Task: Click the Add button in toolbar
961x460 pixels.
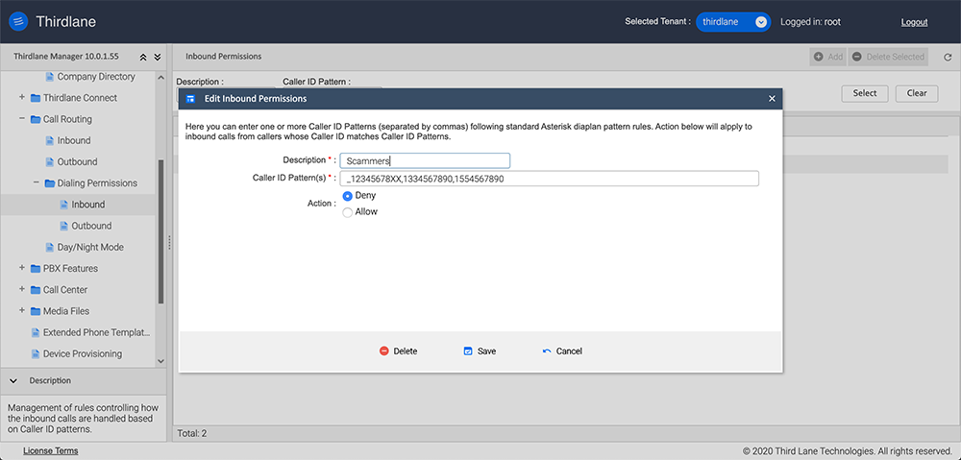Action: (x=828, y=57)
